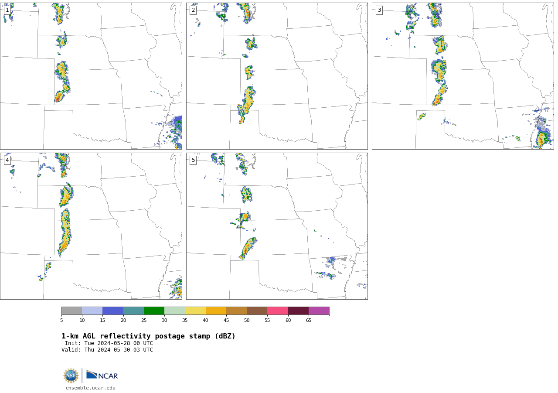The image size is (558, 393).
Task: Click the dark green 25-30 dBZ swatch
Action: [154, 311]
